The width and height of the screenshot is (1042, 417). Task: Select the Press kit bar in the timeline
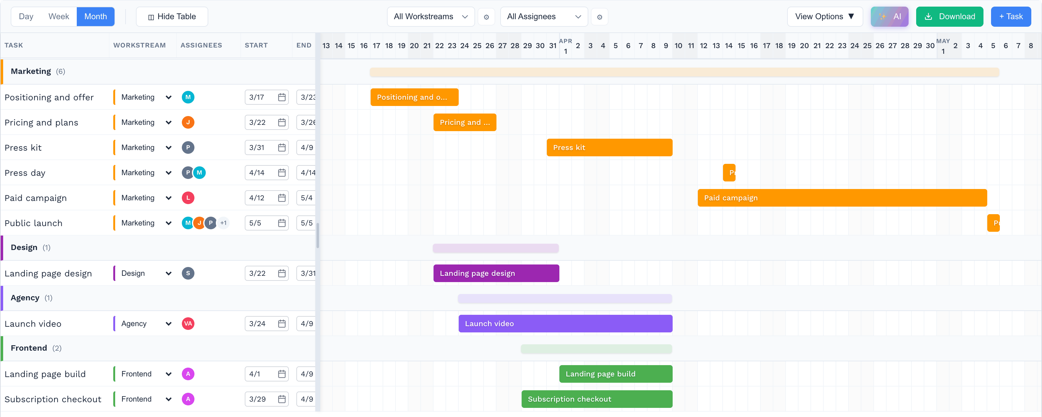point(610,147)
